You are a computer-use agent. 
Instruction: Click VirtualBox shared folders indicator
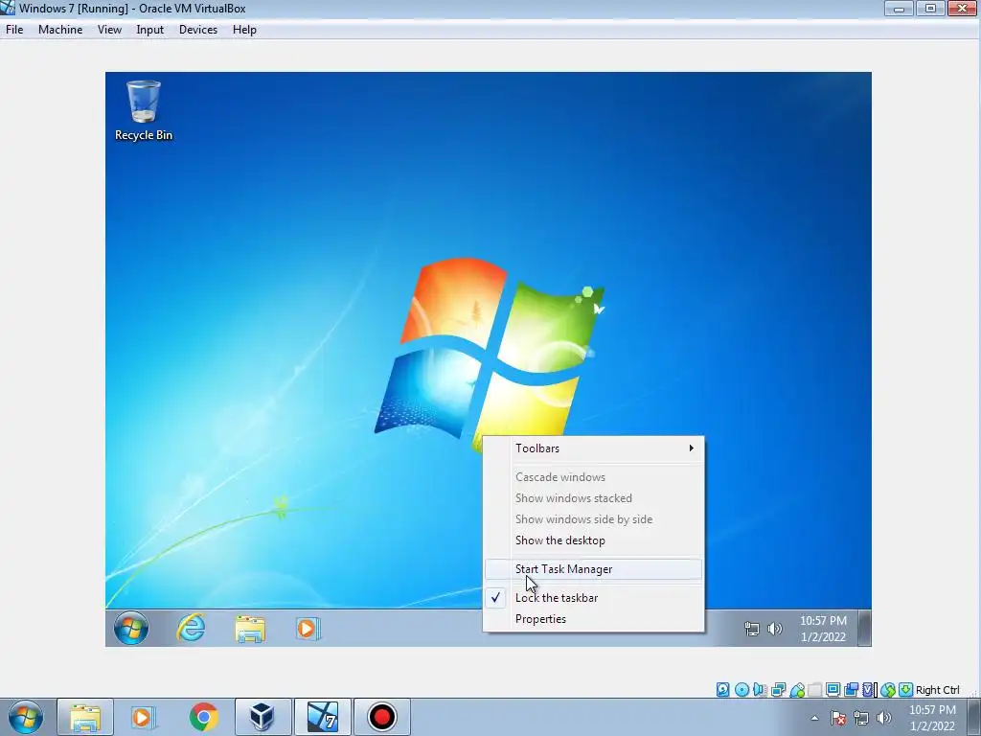814,690
